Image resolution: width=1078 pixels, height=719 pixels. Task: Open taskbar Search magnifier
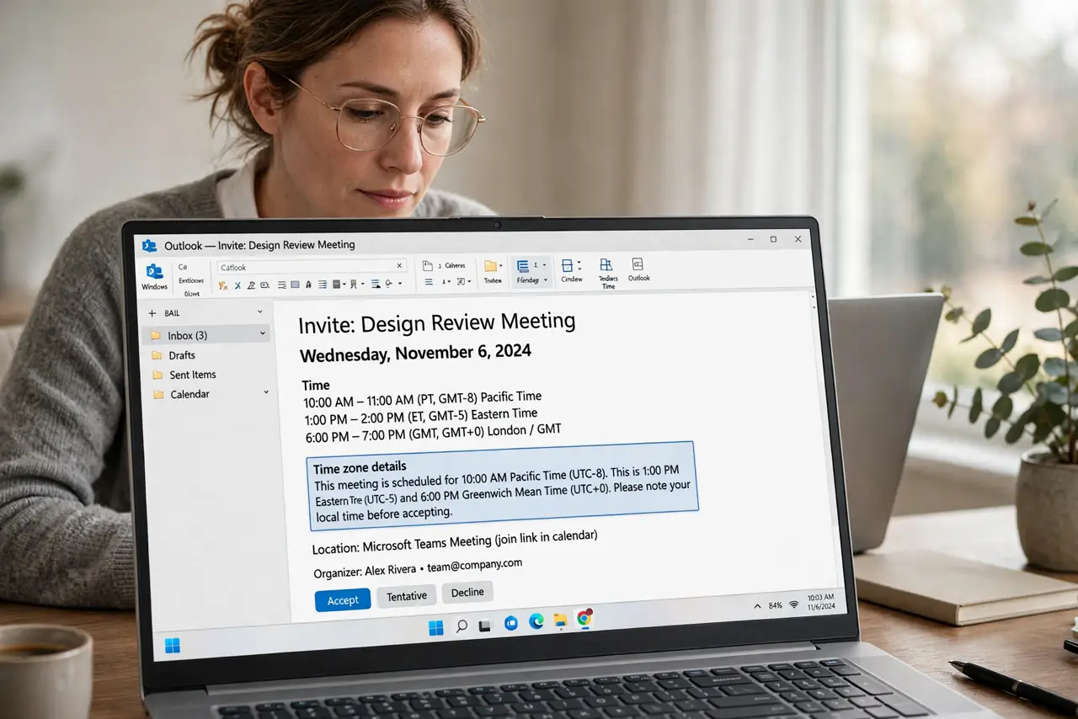[462, 626]
